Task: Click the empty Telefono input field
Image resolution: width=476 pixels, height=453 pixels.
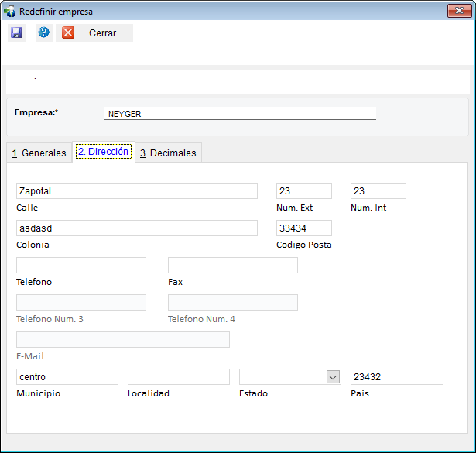Action: pos(81,266)
